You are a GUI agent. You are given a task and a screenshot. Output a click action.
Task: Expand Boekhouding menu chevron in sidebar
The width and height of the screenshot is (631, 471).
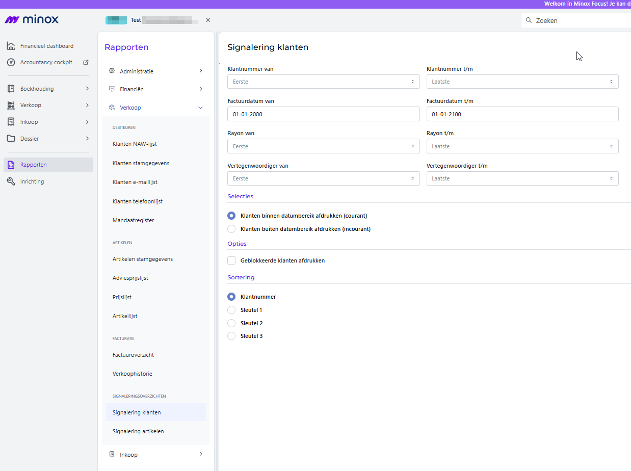(87, 89)
